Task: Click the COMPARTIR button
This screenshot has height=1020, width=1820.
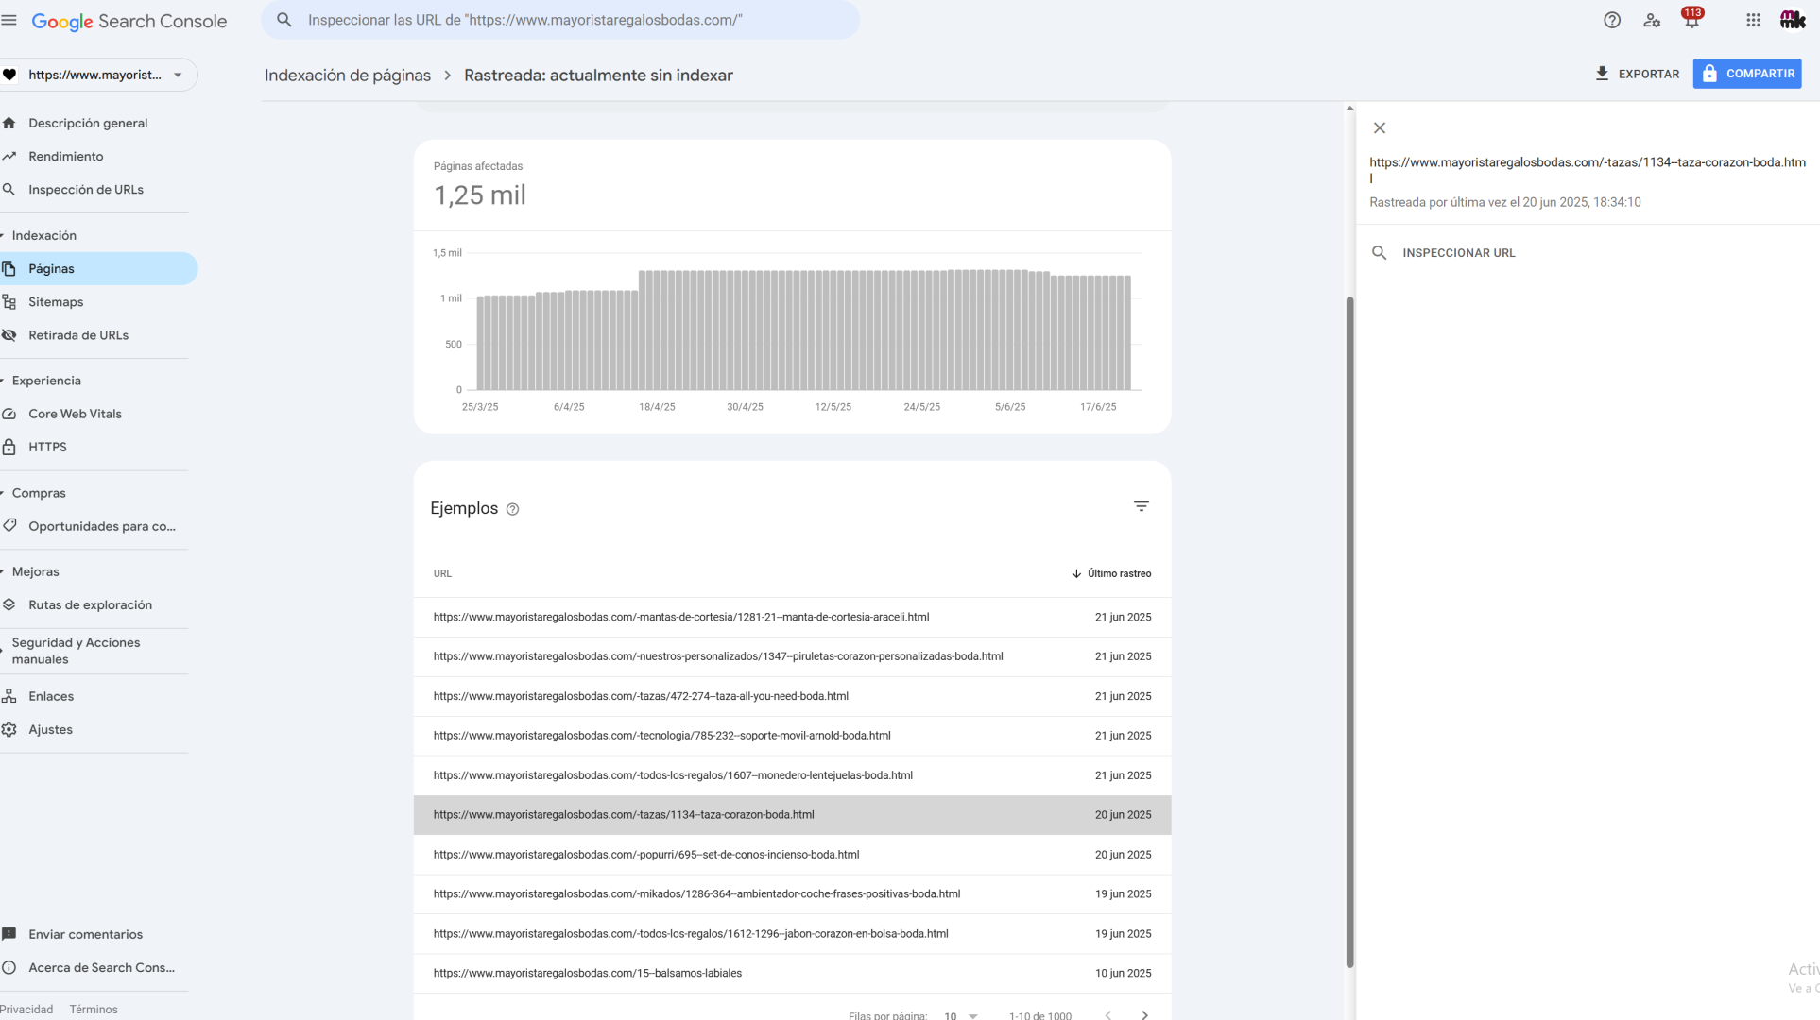Action: pyautogui.click(x=1747, y=74)
